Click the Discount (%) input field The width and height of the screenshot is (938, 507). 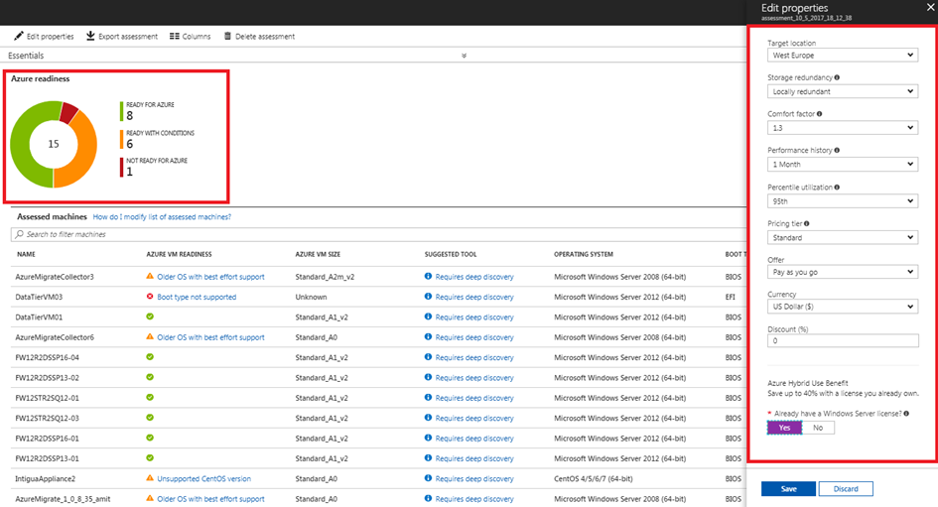coord(843,340)
